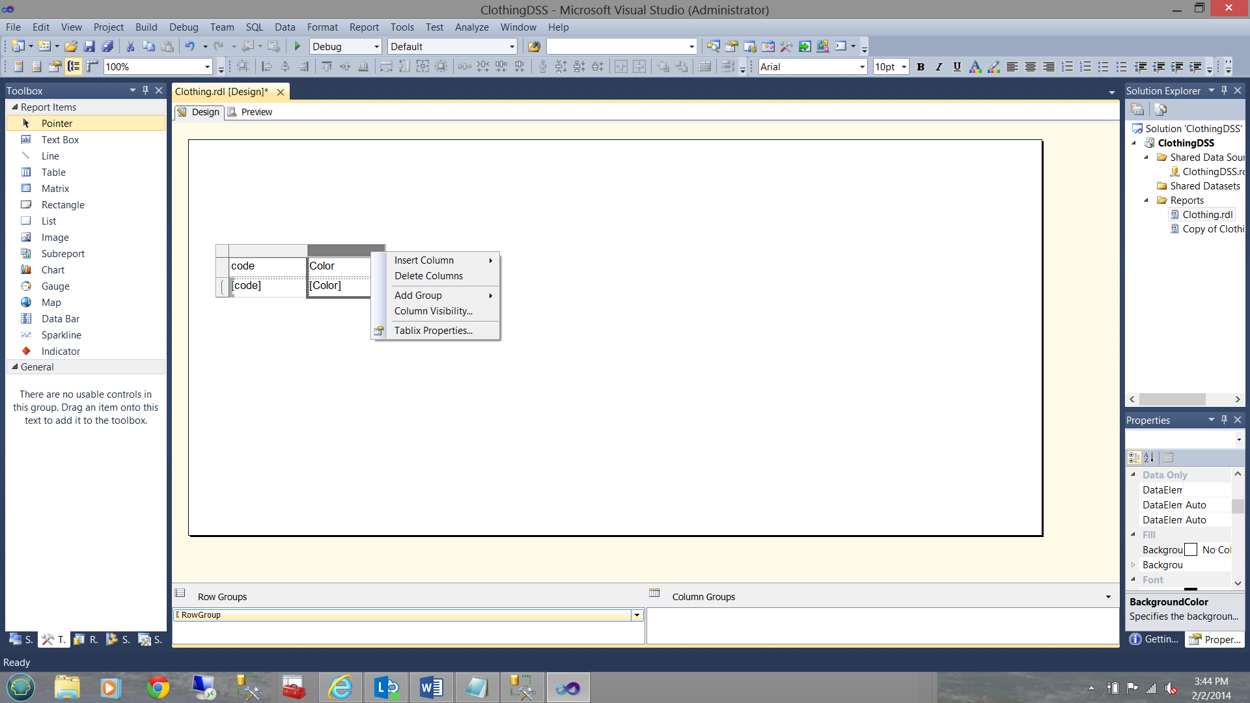Sort properties alphabetically icon

[x=1149, y=458]
